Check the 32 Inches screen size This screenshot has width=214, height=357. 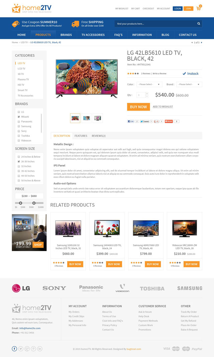[19, 166]
